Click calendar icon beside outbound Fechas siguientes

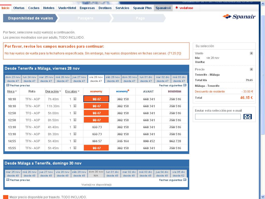pos(185,85)
